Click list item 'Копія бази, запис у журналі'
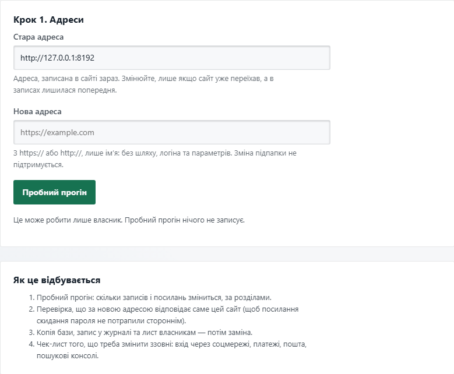Image resolution: width=454 pixels, height=374 pixels. pyautogui.click(x=145, y=332)
